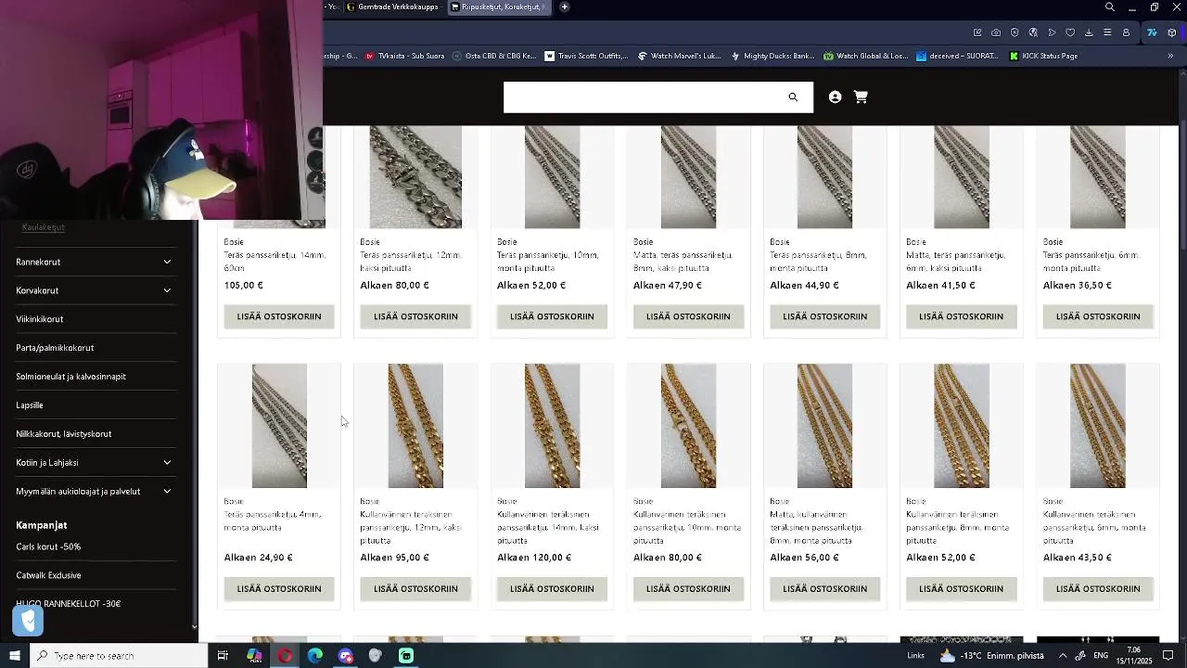Open the shopping cart icon
Viewport: 1187px width, 668px height.
(861, 96)
